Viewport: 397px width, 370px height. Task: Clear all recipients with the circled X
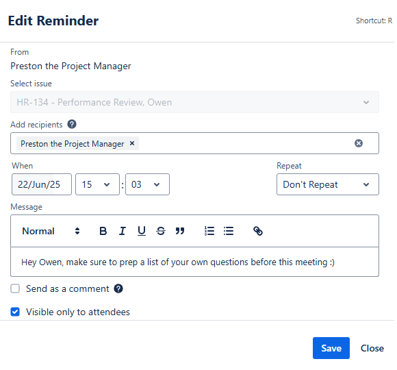(359, 143)
